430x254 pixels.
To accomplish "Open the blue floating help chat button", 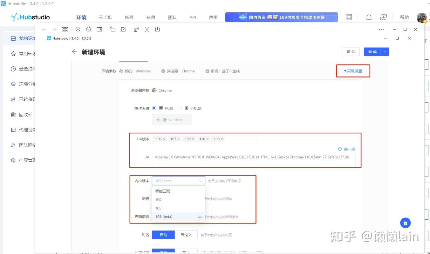I will click(x=406, y=223).
